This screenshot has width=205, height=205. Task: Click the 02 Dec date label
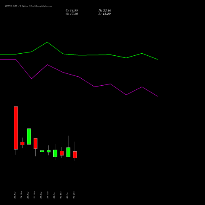click(x=61, y=195)
